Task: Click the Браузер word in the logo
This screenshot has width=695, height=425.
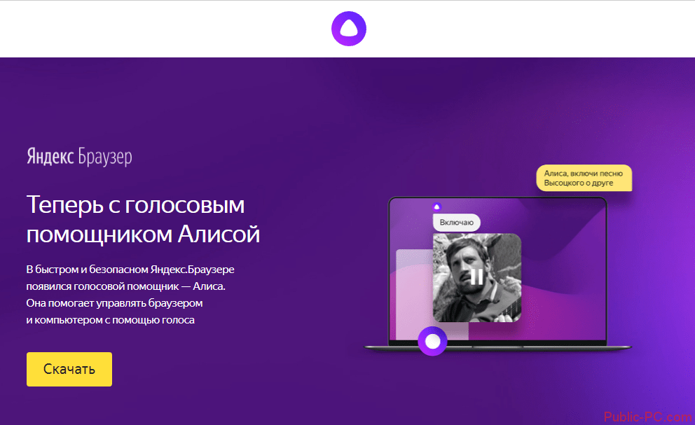Action: click(105, 156)
